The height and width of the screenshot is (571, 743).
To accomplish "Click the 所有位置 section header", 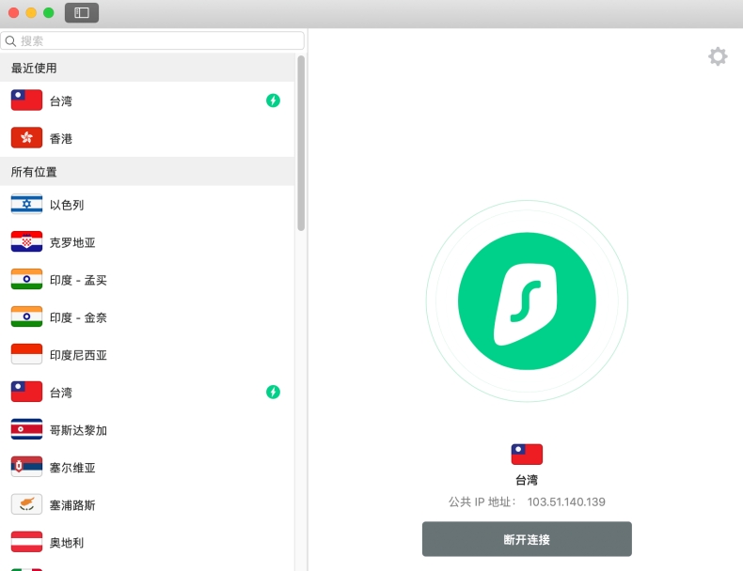I will 147,171.
